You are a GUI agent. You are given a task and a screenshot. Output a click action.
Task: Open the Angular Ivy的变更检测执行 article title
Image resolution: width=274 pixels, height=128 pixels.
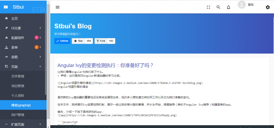[105, 66]
